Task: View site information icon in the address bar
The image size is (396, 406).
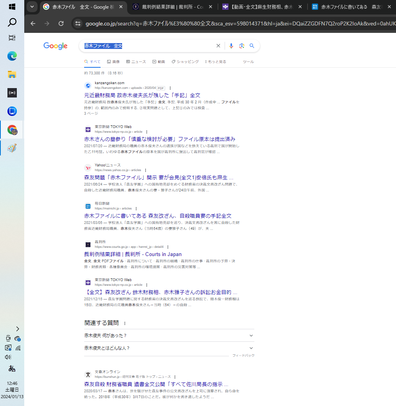Action: coord(77,23)
